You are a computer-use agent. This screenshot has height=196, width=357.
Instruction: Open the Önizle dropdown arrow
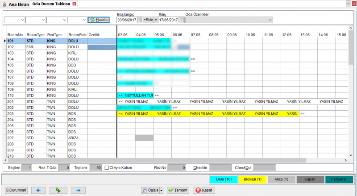[162, 190]
